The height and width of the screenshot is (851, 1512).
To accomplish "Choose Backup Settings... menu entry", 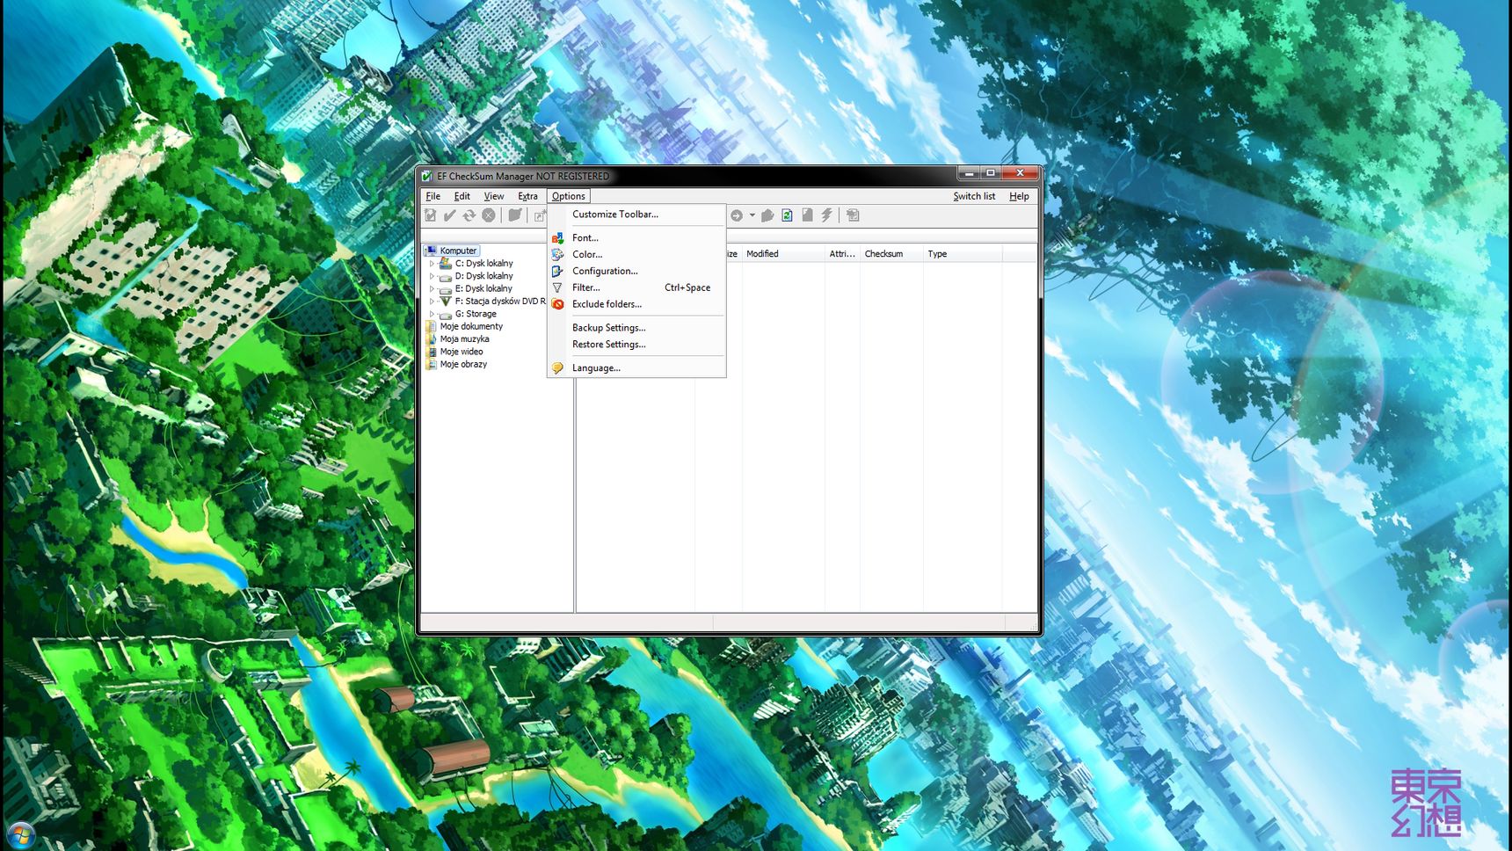I will click(636, 328).
